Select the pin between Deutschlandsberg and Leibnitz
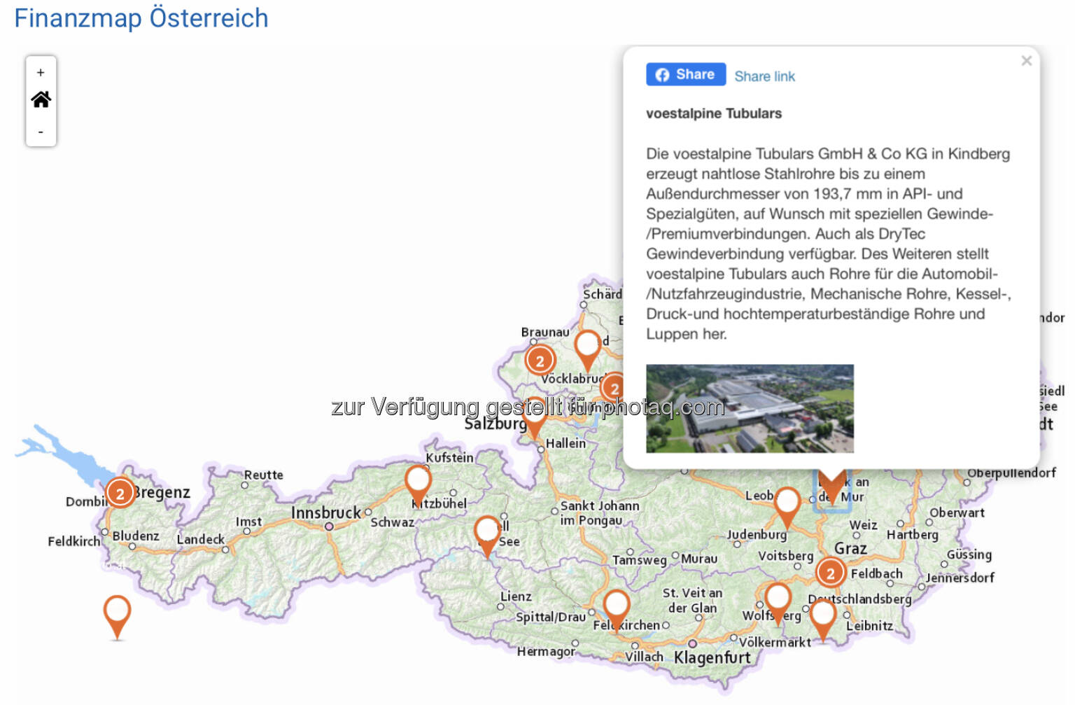 click(x=823, y=615)
